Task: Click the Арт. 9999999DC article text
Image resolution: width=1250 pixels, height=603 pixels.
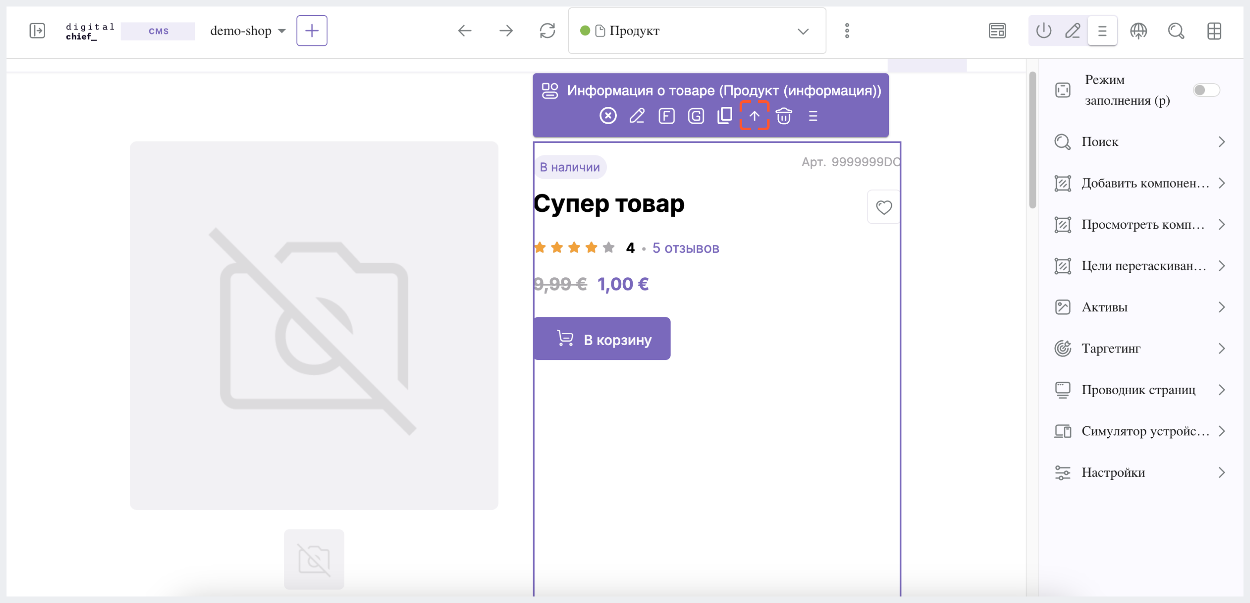Action: coord(850,161)
